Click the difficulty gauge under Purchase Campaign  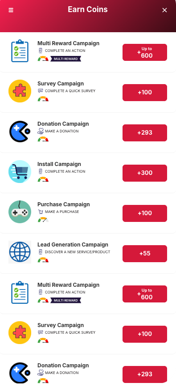coord(43,220)
